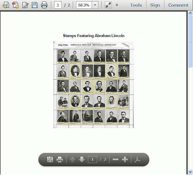
Task: Go to next page with down arrow
Action: (82, 160)
